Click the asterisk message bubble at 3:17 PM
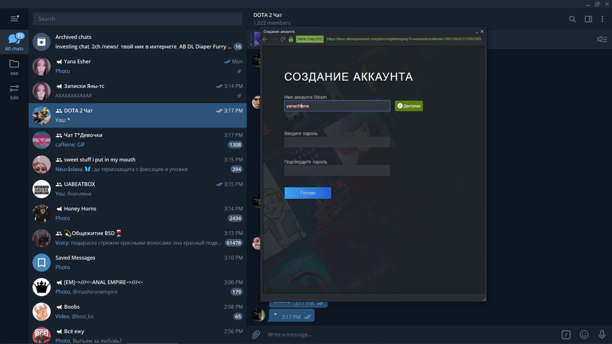The image size is (612, 344). click(x=292, y=316)
